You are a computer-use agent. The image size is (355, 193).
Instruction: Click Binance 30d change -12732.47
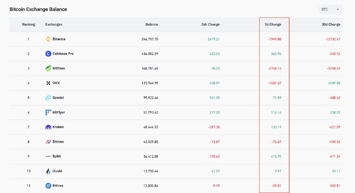tap(332, 39)
